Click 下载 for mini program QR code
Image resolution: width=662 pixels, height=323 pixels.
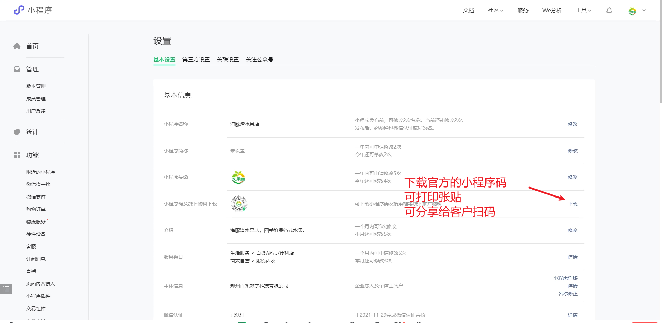[x=573, y=204]
